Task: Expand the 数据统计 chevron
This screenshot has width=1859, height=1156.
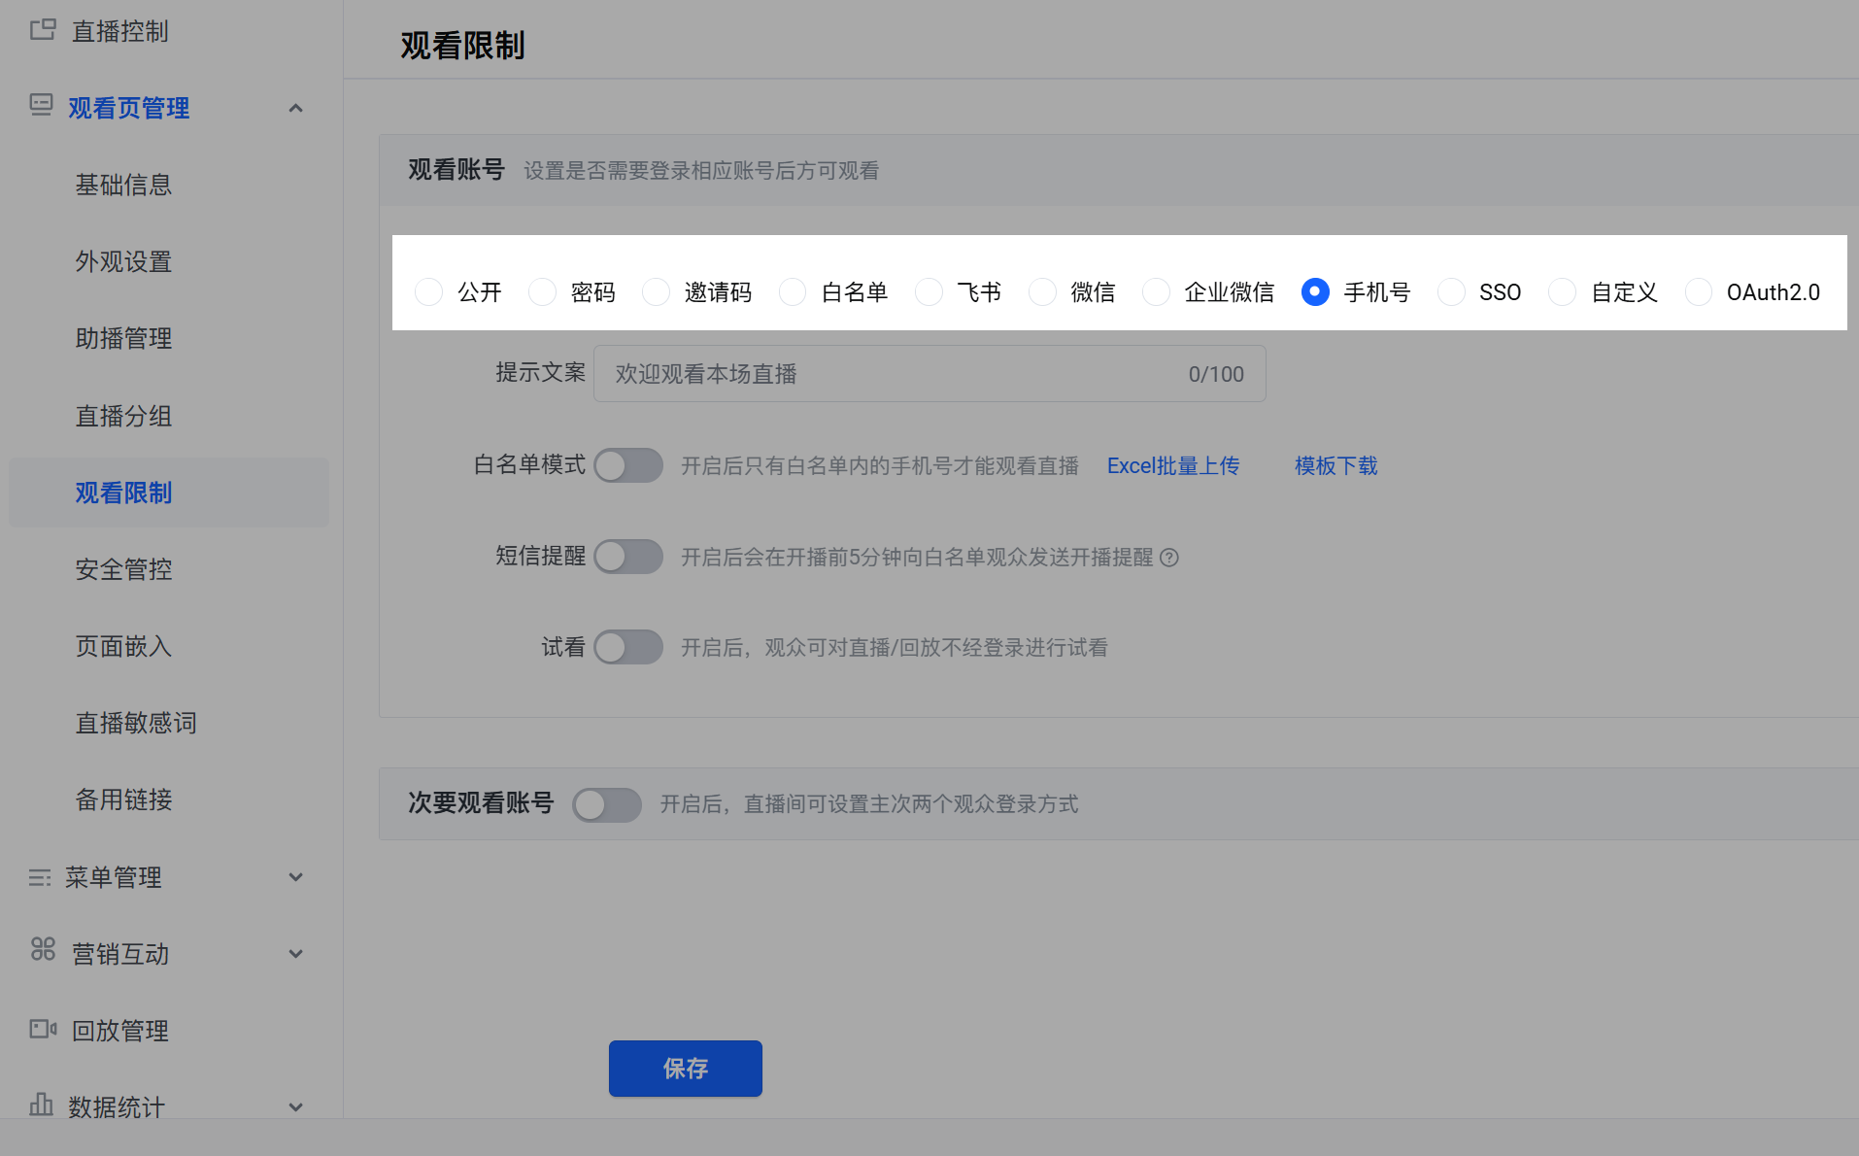Action: pos(296,1106)
